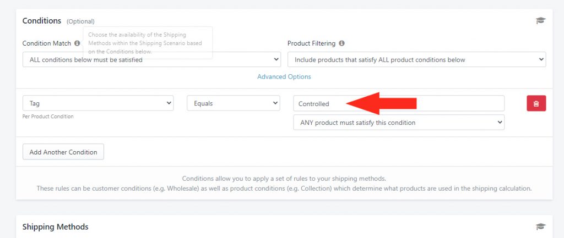Click the Shipping Methods section heading

click(56, 227)
